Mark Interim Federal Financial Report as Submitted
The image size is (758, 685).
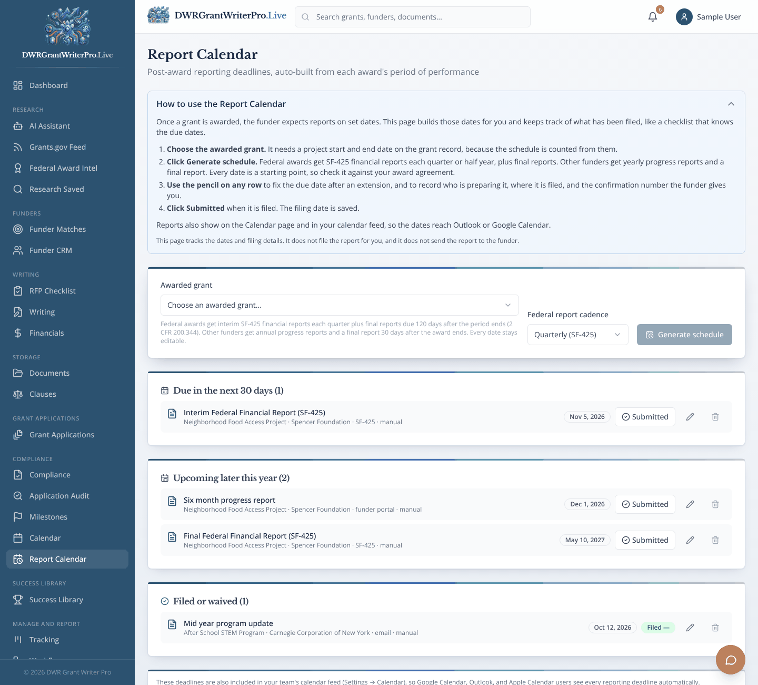(x=645, y=417)
